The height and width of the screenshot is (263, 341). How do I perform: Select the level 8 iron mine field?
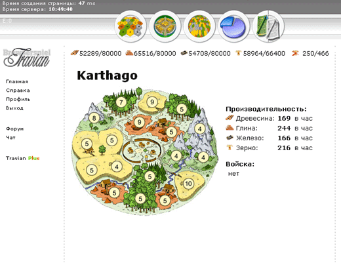click(94, 118)
